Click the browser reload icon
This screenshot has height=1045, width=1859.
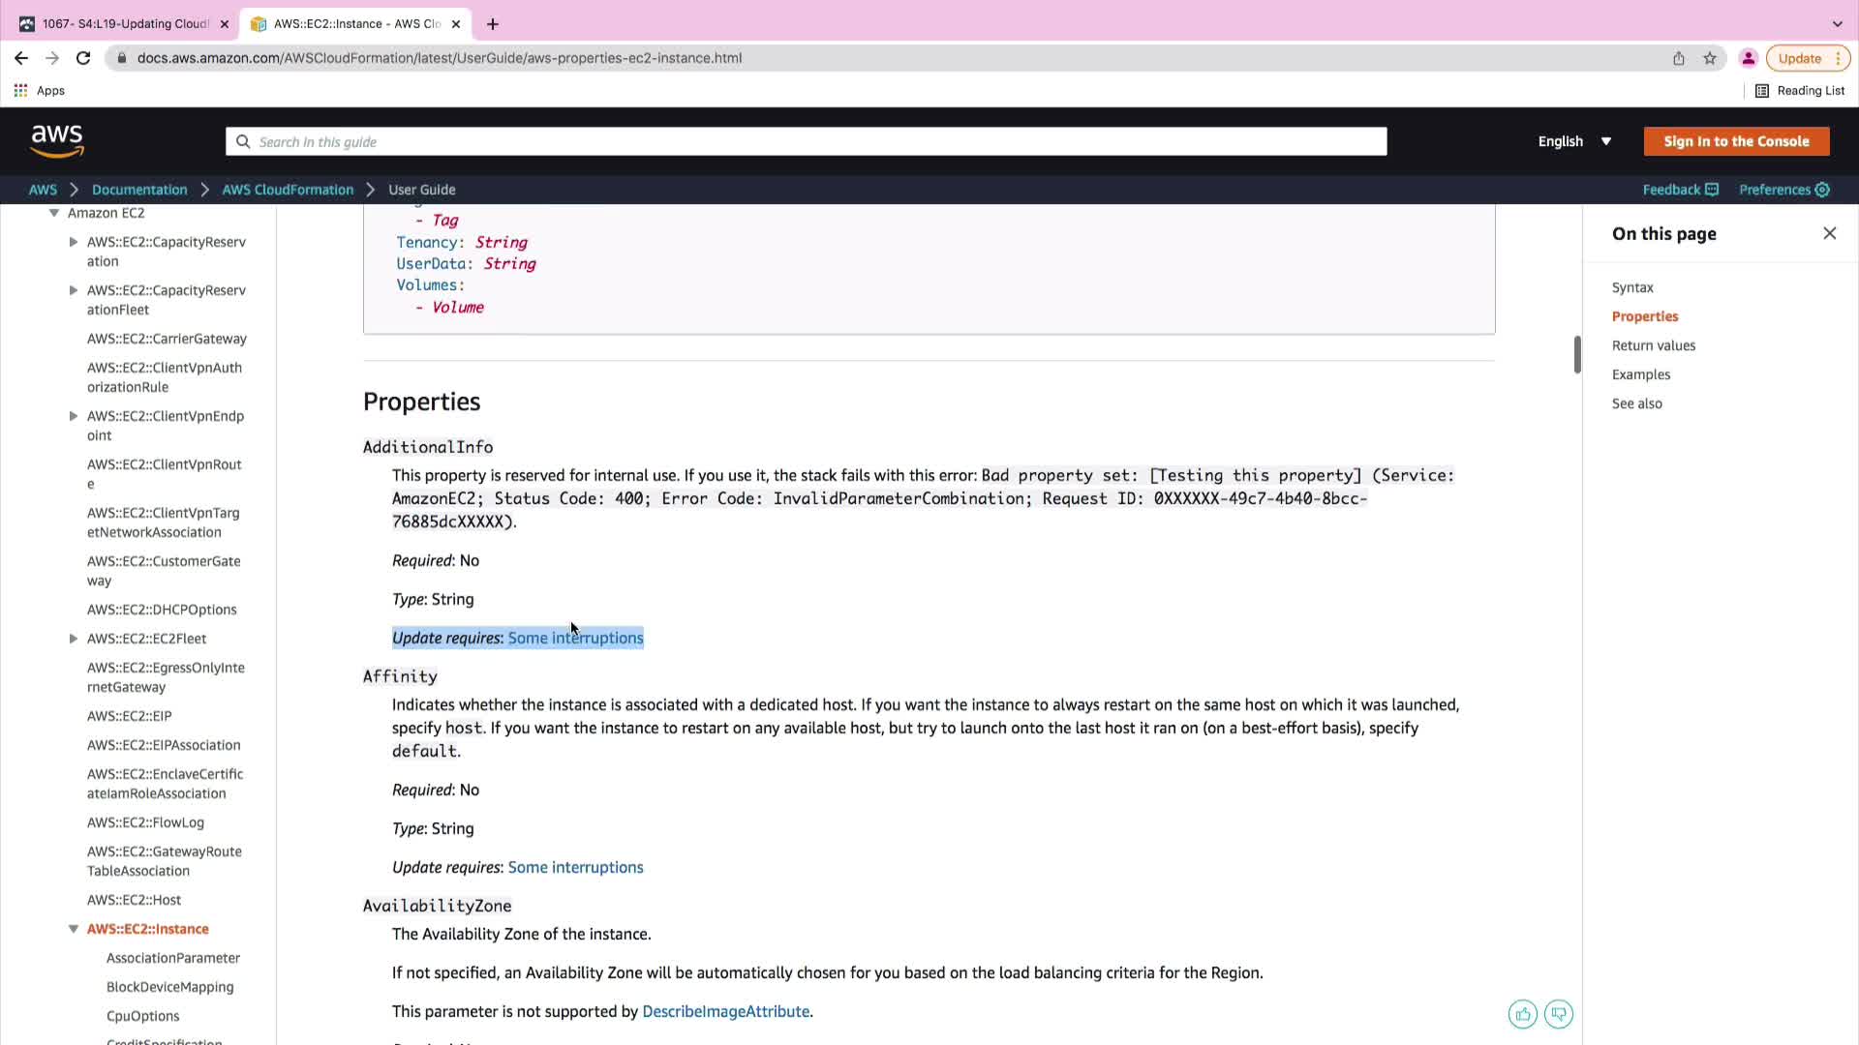[83, 58]
